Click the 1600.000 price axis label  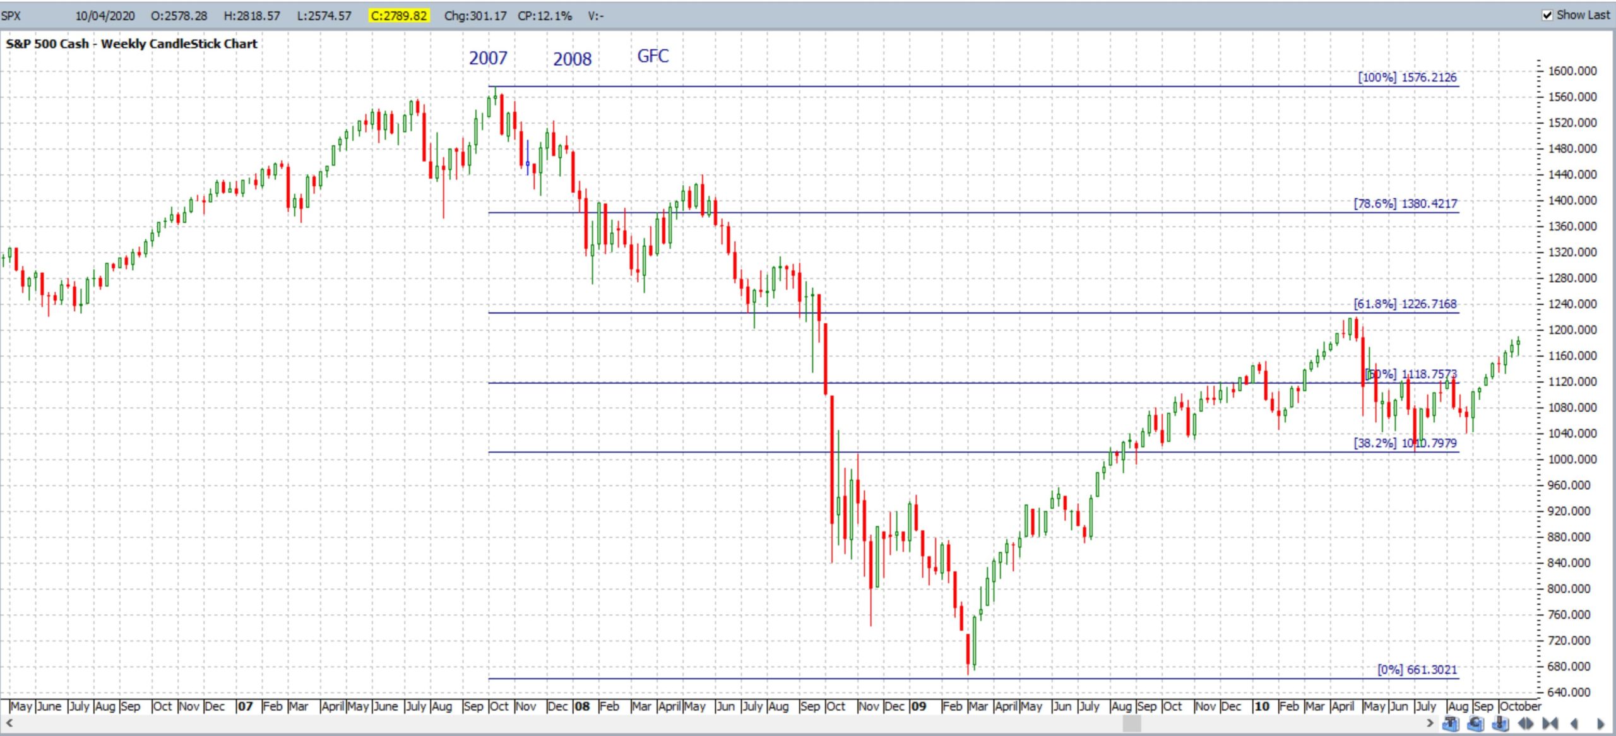click(1572, 71)
